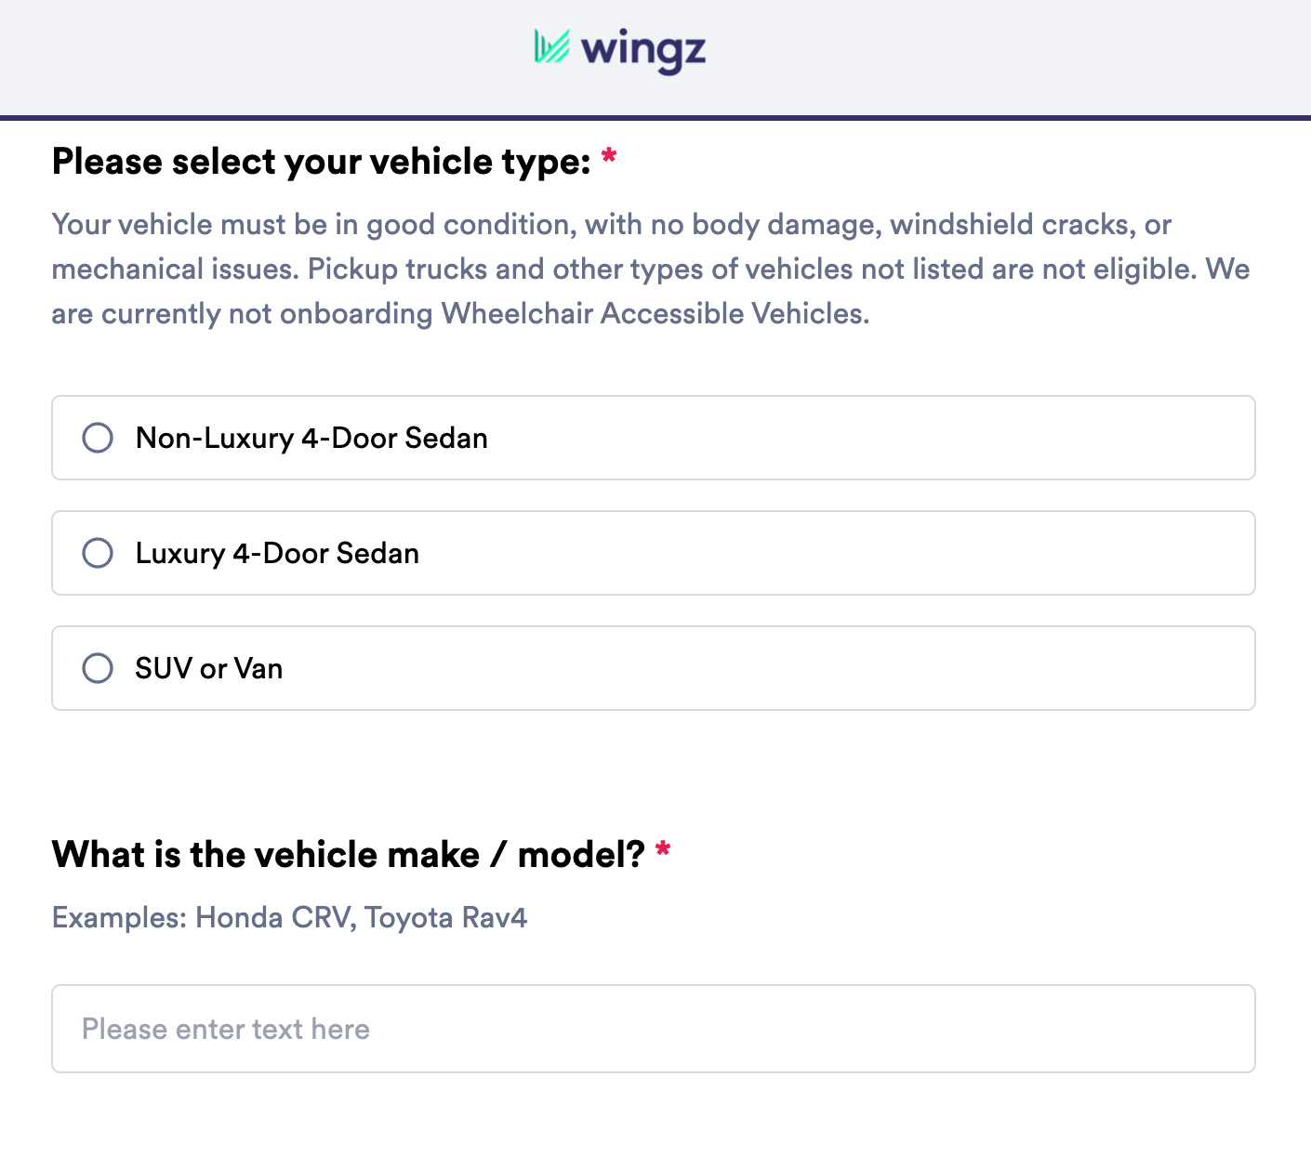1311x1156 pixels.
Task: Click the "Please select your vehicle type:" heading
Action: [321, 162]
